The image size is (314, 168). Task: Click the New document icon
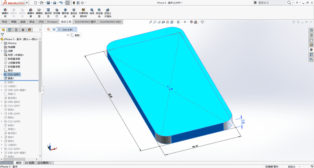(x=35, y=3)
